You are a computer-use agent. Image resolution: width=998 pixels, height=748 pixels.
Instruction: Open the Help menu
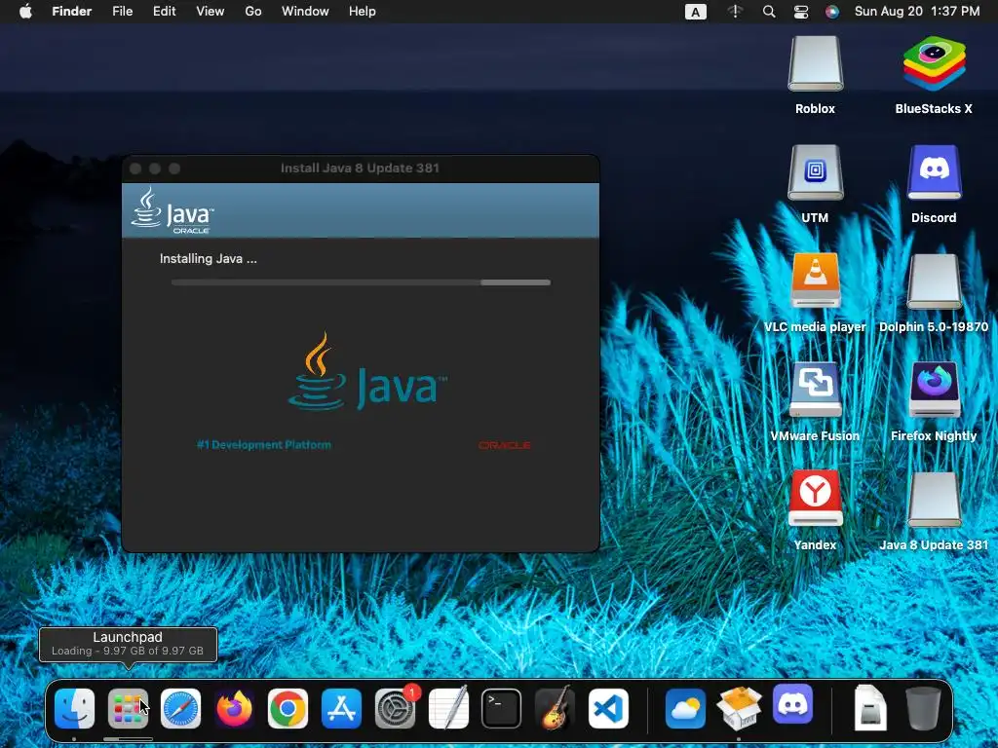click(363, 12)
